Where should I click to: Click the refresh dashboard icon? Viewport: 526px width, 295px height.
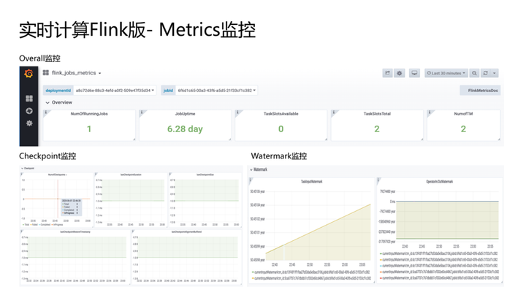(485, 73)
